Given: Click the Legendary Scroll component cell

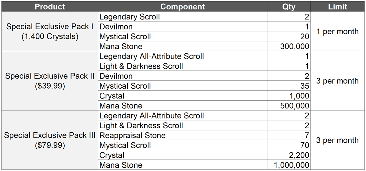Looking at the screenshot, I should 182,17.
